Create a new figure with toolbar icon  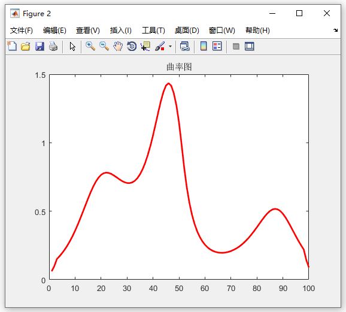[x=12, y=46]
